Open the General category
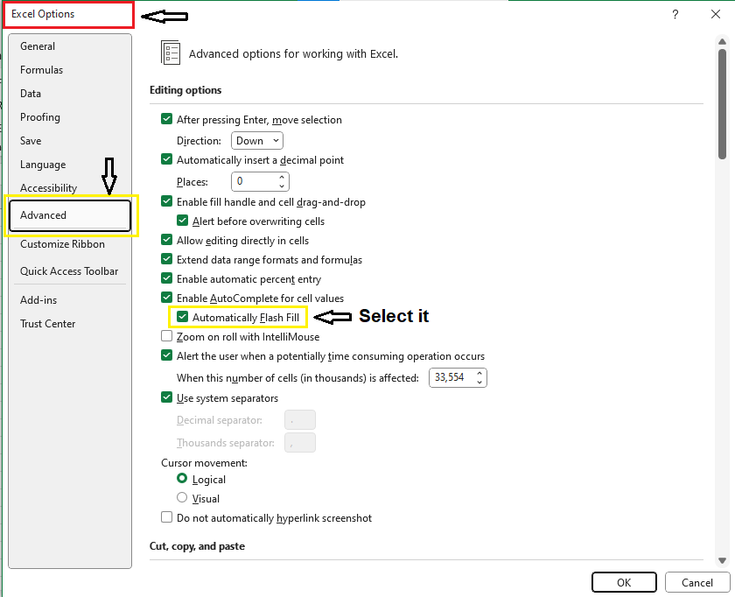This screenshot has height=597, width=735. (38, 46)
